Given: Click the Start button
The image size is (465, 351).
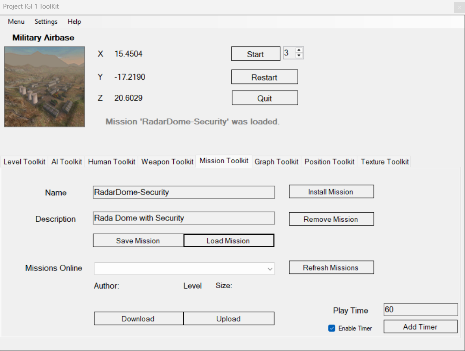Looking at the screenshot, I should point(256,54).
